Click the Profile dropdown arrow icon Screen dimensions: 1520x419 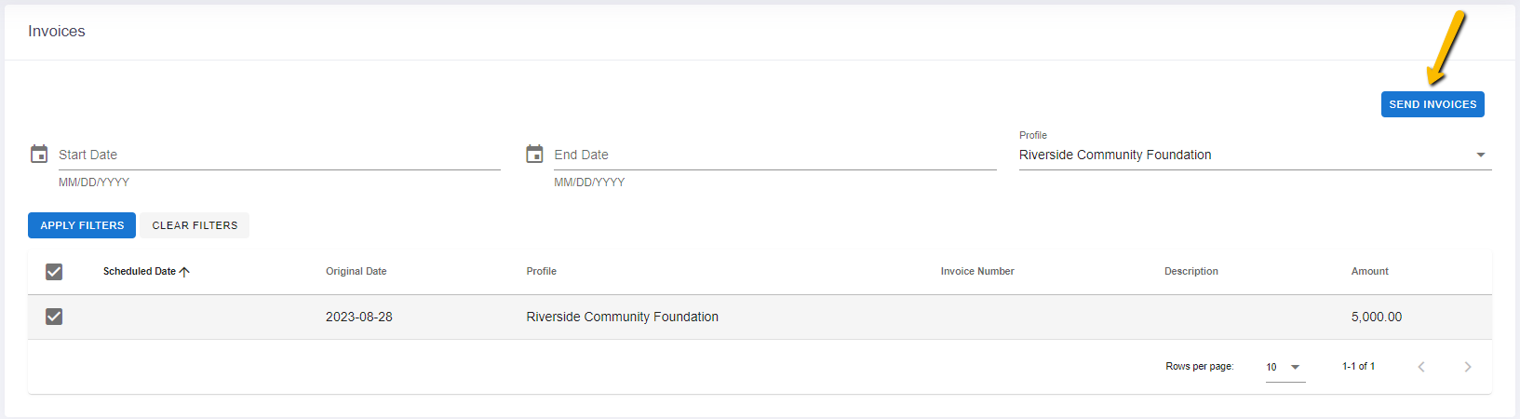tap(1481, 155)
